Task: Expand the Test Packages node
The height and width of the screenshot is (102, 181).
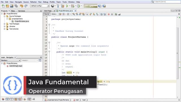Action: [5, 24]
